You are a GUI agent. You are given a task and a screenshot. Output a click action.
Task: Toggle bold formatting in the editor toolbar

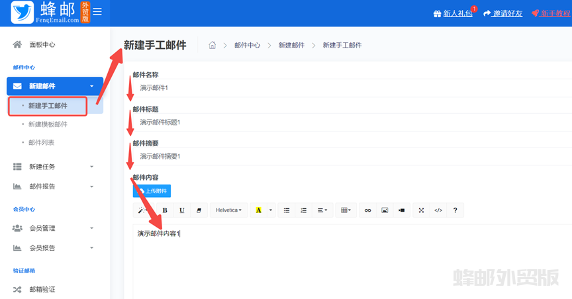click(165, 210)
